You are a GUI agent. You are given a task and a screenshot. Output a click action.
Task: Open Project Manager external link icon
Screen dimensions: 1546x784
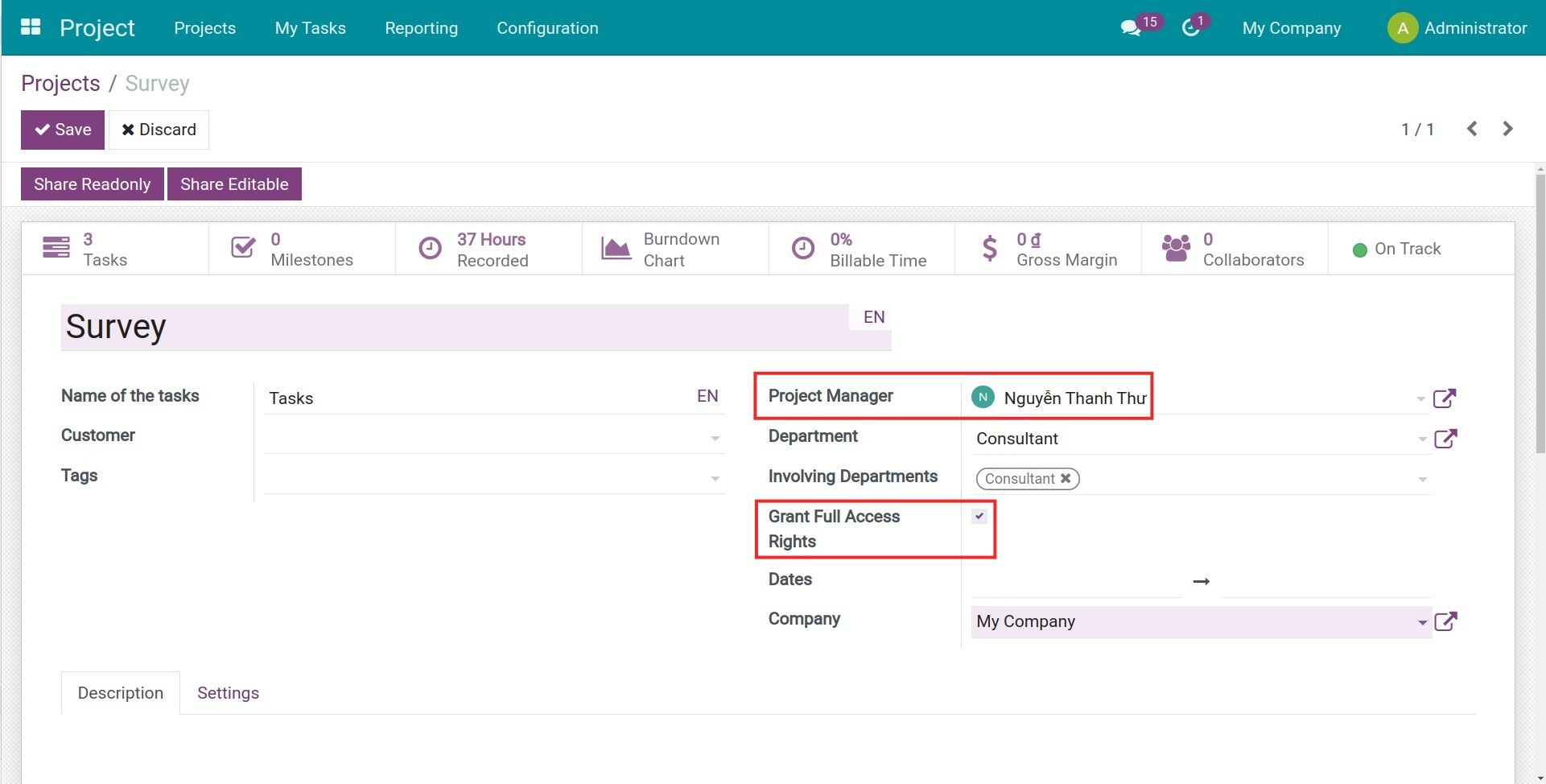tap(1445, 398)
